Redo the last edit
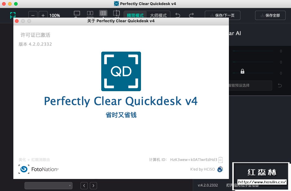 (x=191, y=15)
